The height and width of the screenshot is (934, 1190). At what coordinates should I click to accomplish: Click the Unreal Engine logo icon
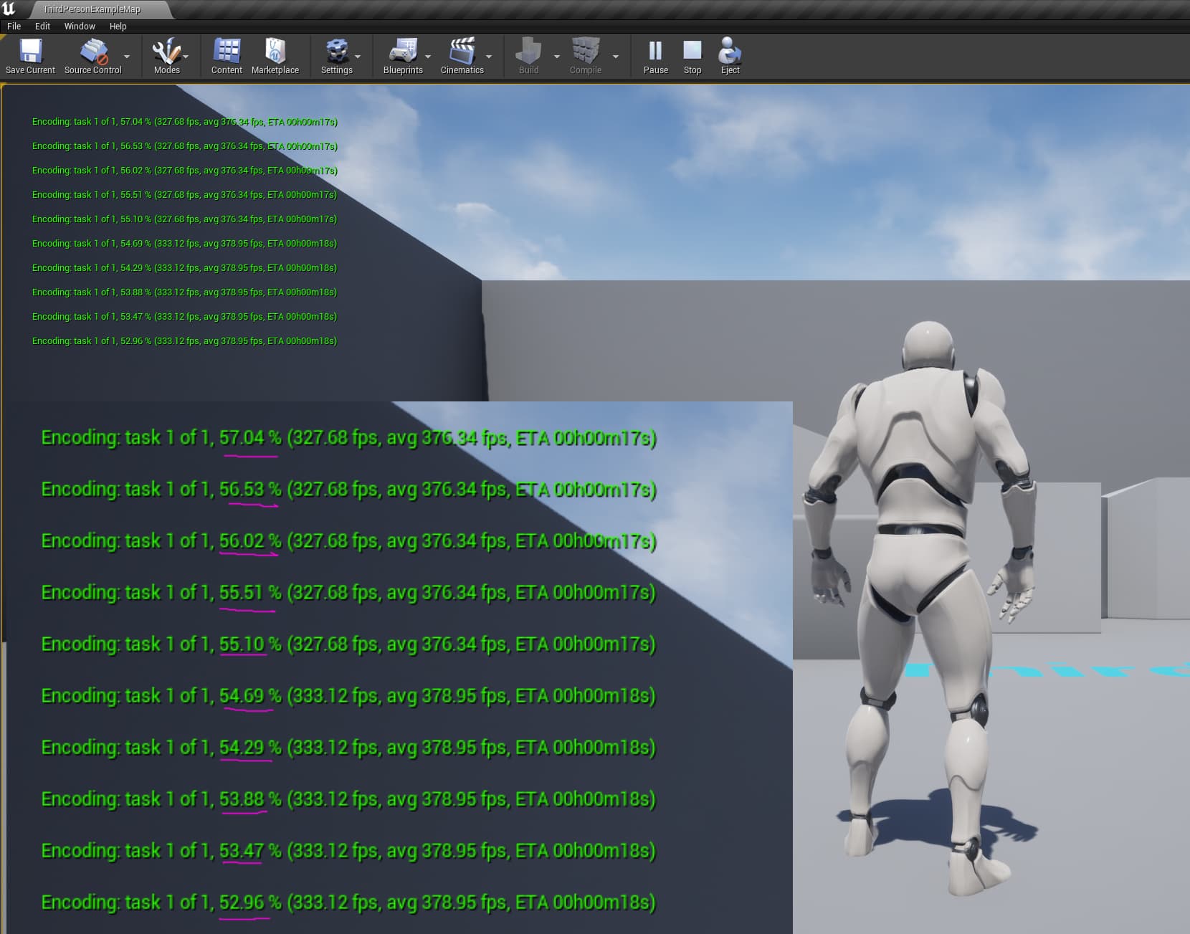tap(9, 9)
